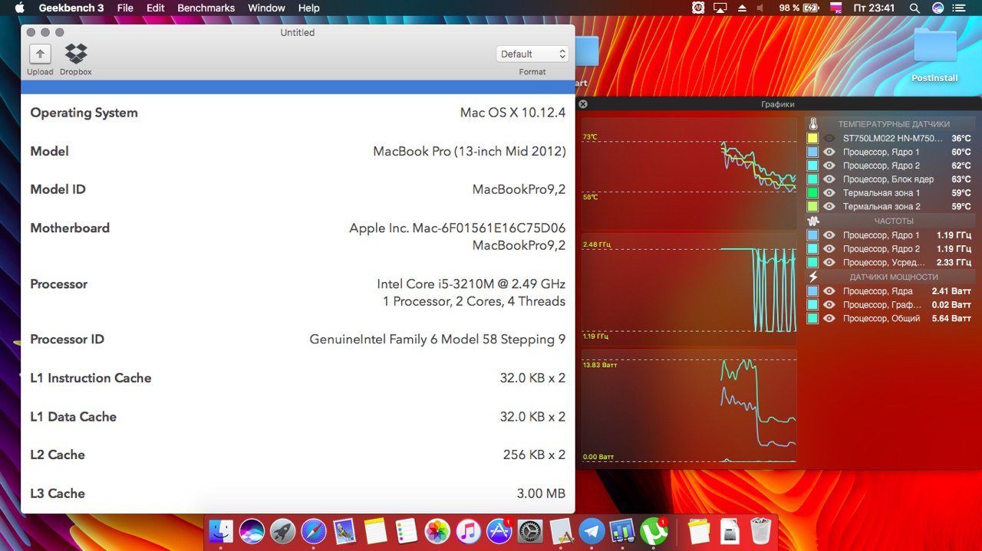The width and height of the screenshot is (982, 551).
Task: Open Finder from the dock
Action: point(221,530)
